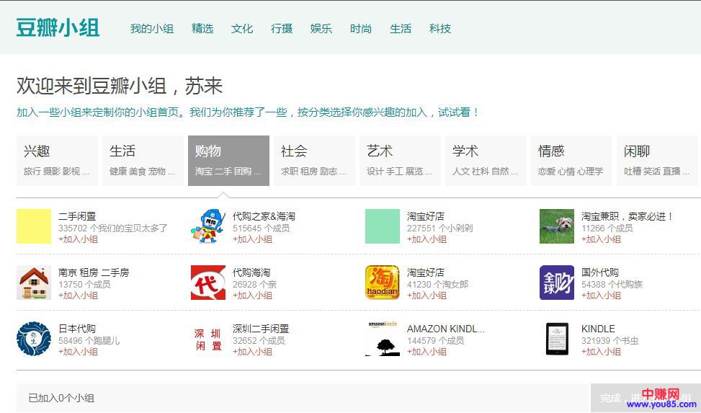Click the yellow swatch for 二手闲置
Image resolution: width=701 pixels, height=413 pixels.
click(34, 226)
